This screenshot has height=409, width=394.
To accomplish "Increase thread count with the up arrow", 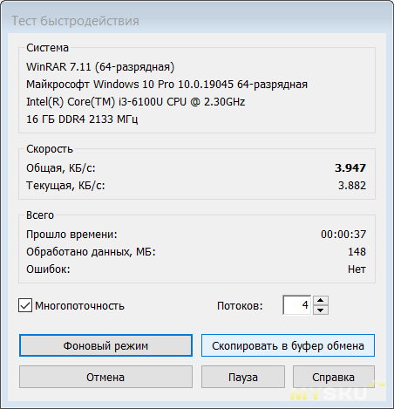I will coord(321,301).
